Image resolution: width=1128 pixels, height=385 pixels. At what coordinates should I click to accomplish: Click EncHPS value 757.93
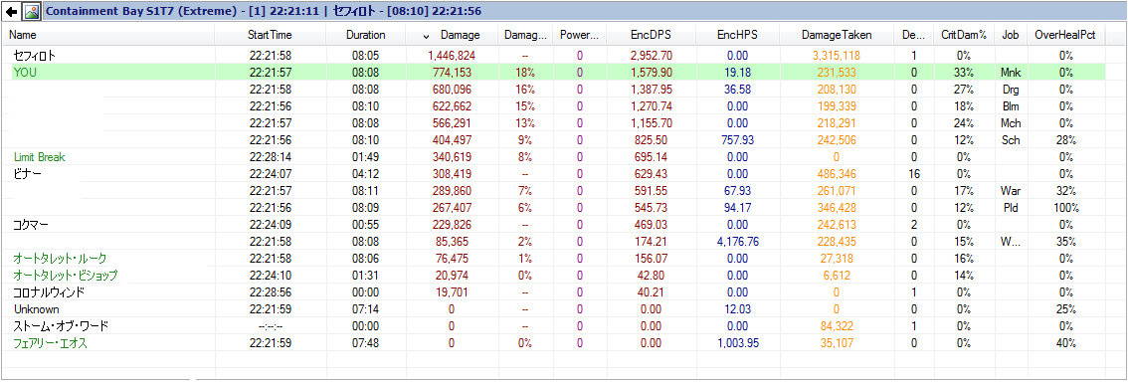(x=737, y=139)
